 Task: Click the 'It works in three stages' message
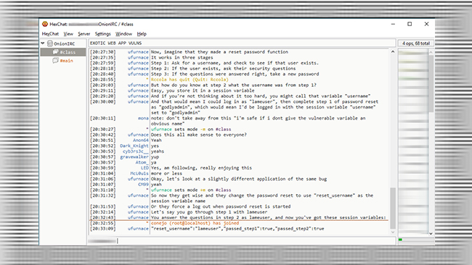pos(182,57)
